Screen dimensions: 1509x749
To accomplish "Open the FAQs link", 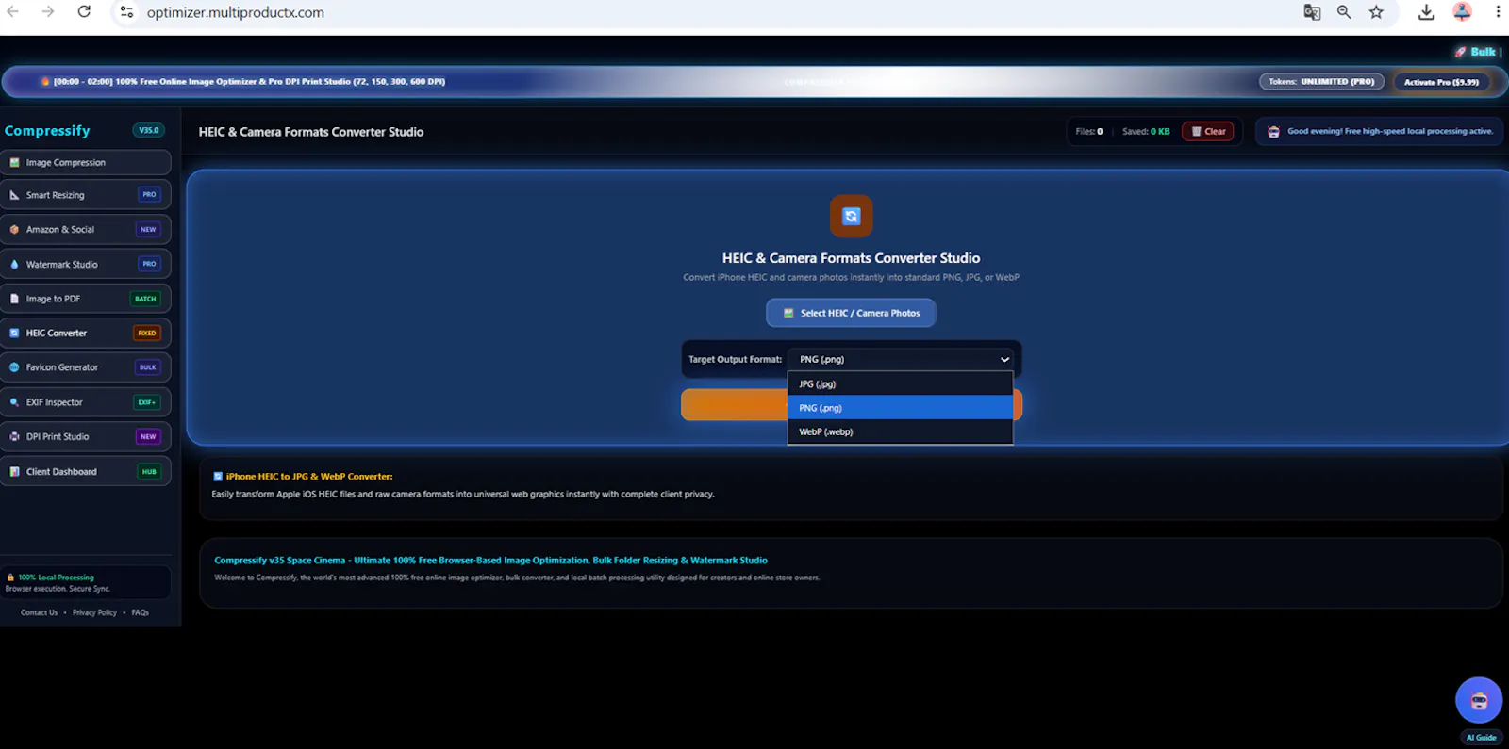I will (x=141, y=612).
